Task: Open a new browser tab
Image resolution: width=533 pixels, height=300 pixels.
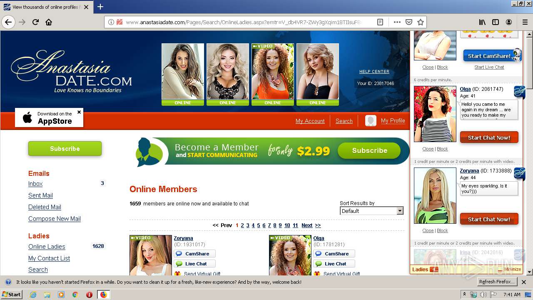Action: pos(100,7)
